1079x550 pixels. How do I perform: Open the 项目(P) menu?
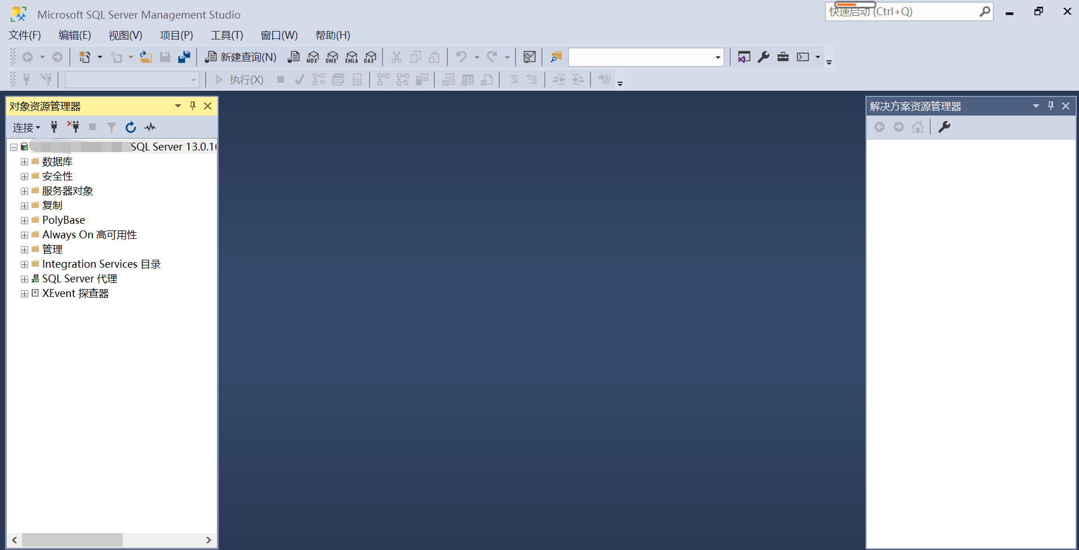point(176,36)
